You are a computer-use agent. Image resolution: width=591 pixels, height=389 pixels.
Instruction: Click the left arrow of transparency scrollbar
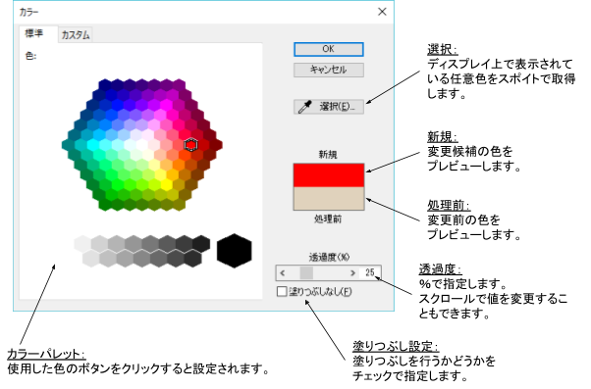point(283,272)
